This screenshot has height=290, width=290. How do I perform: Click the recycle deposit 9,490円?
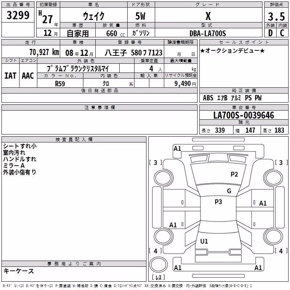tap(185, 84)
